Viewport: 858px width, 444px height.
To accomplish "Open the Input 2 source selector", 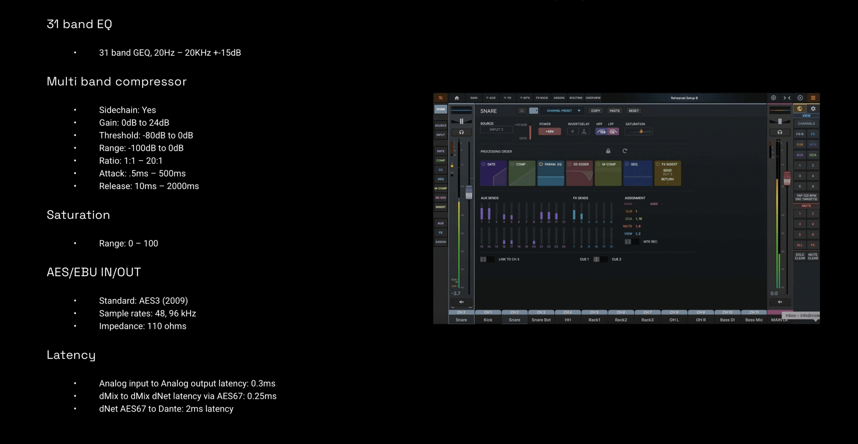I will click(496, 130).
